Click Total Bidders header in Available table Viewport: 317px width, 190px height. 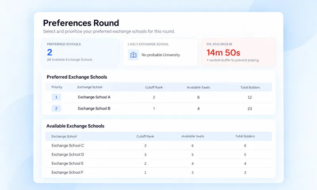pos(245,136)
